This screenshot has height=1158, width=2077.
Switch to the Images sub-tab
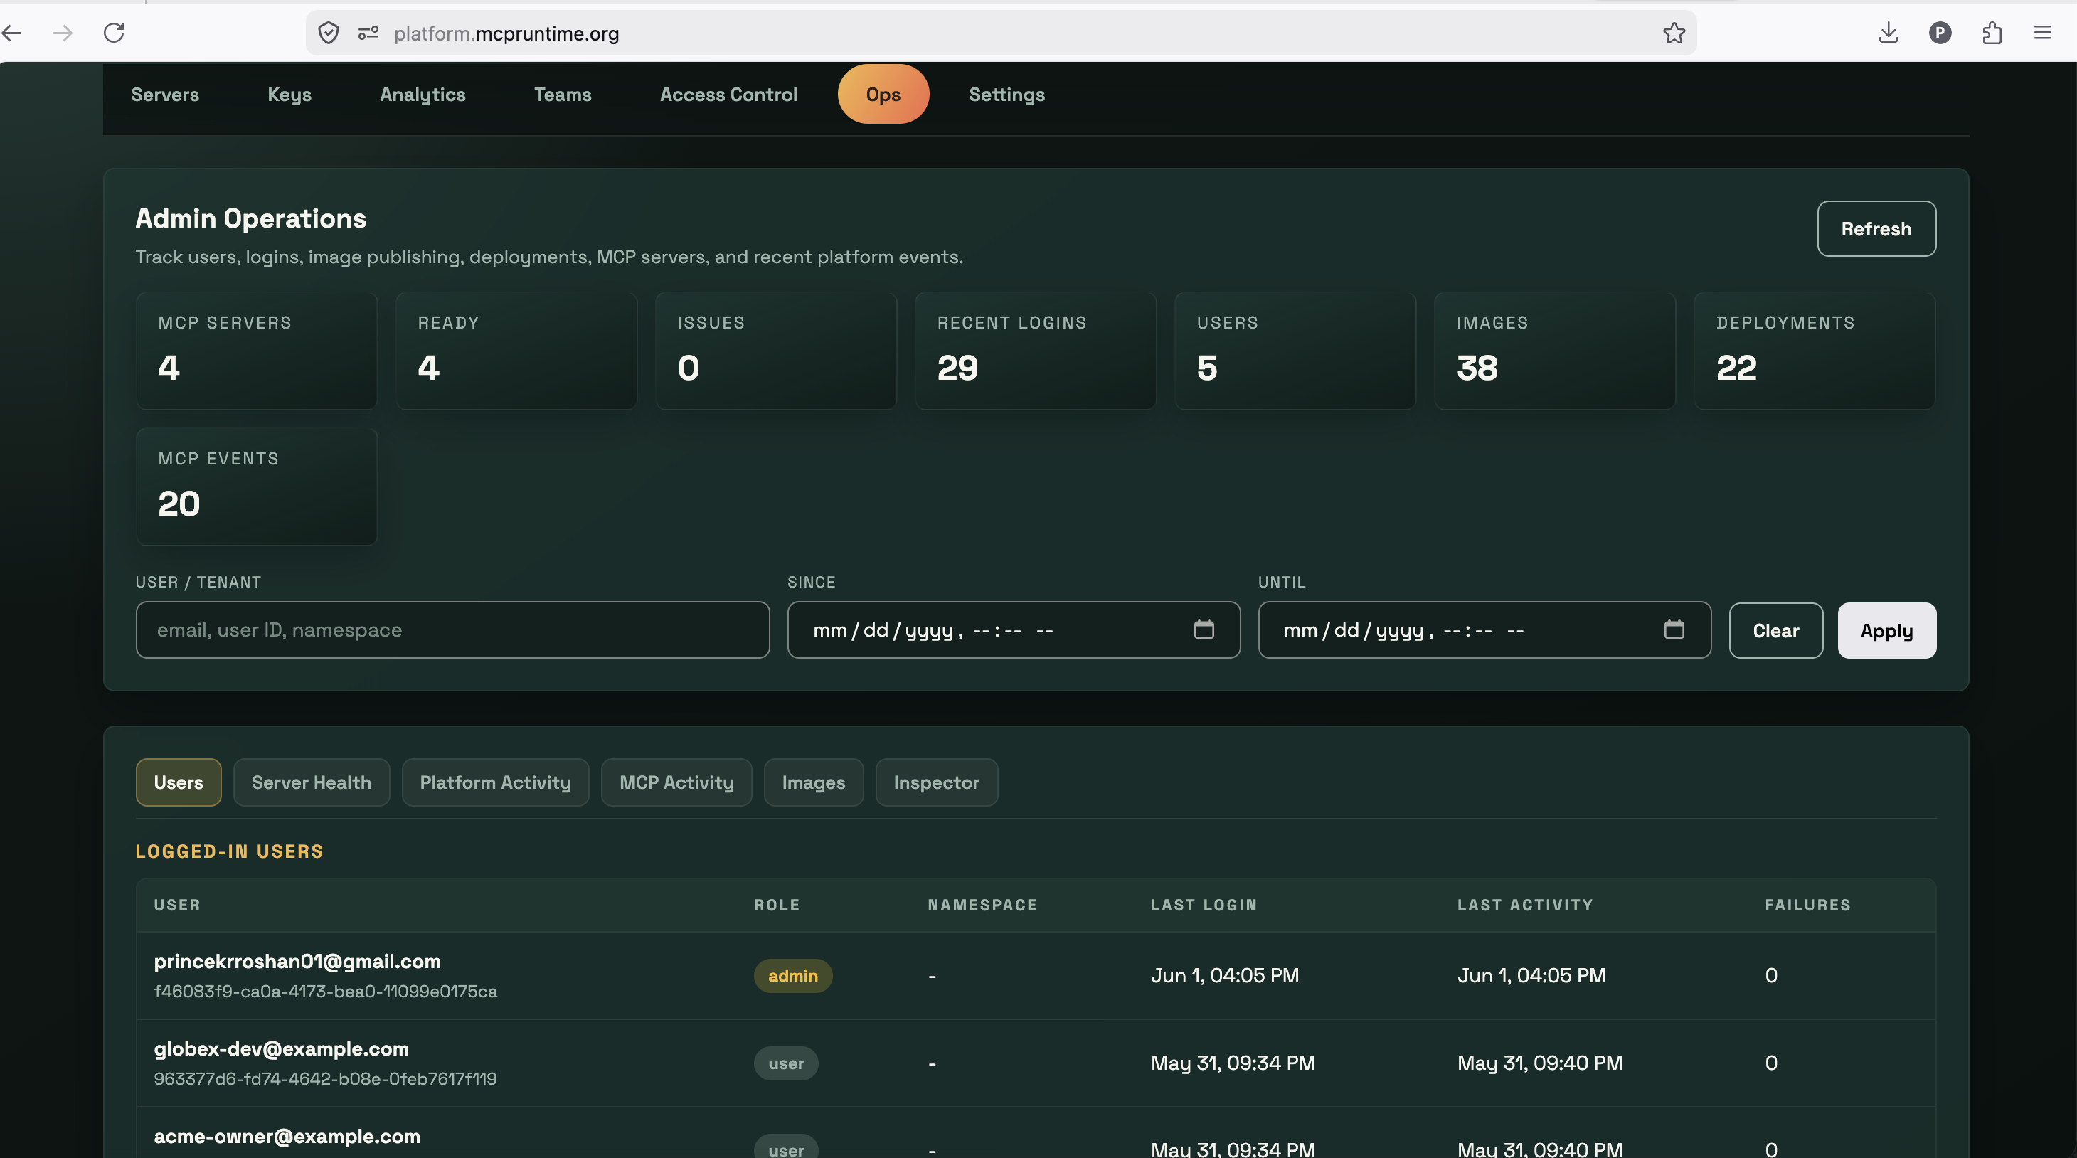coord(813,782)
